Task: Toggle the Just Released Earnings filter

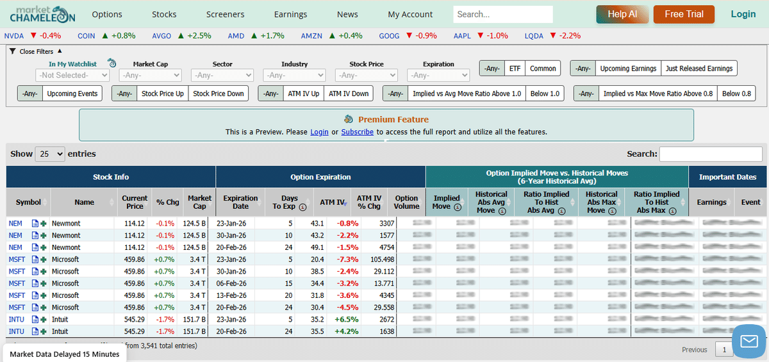Action: point(699,68)
